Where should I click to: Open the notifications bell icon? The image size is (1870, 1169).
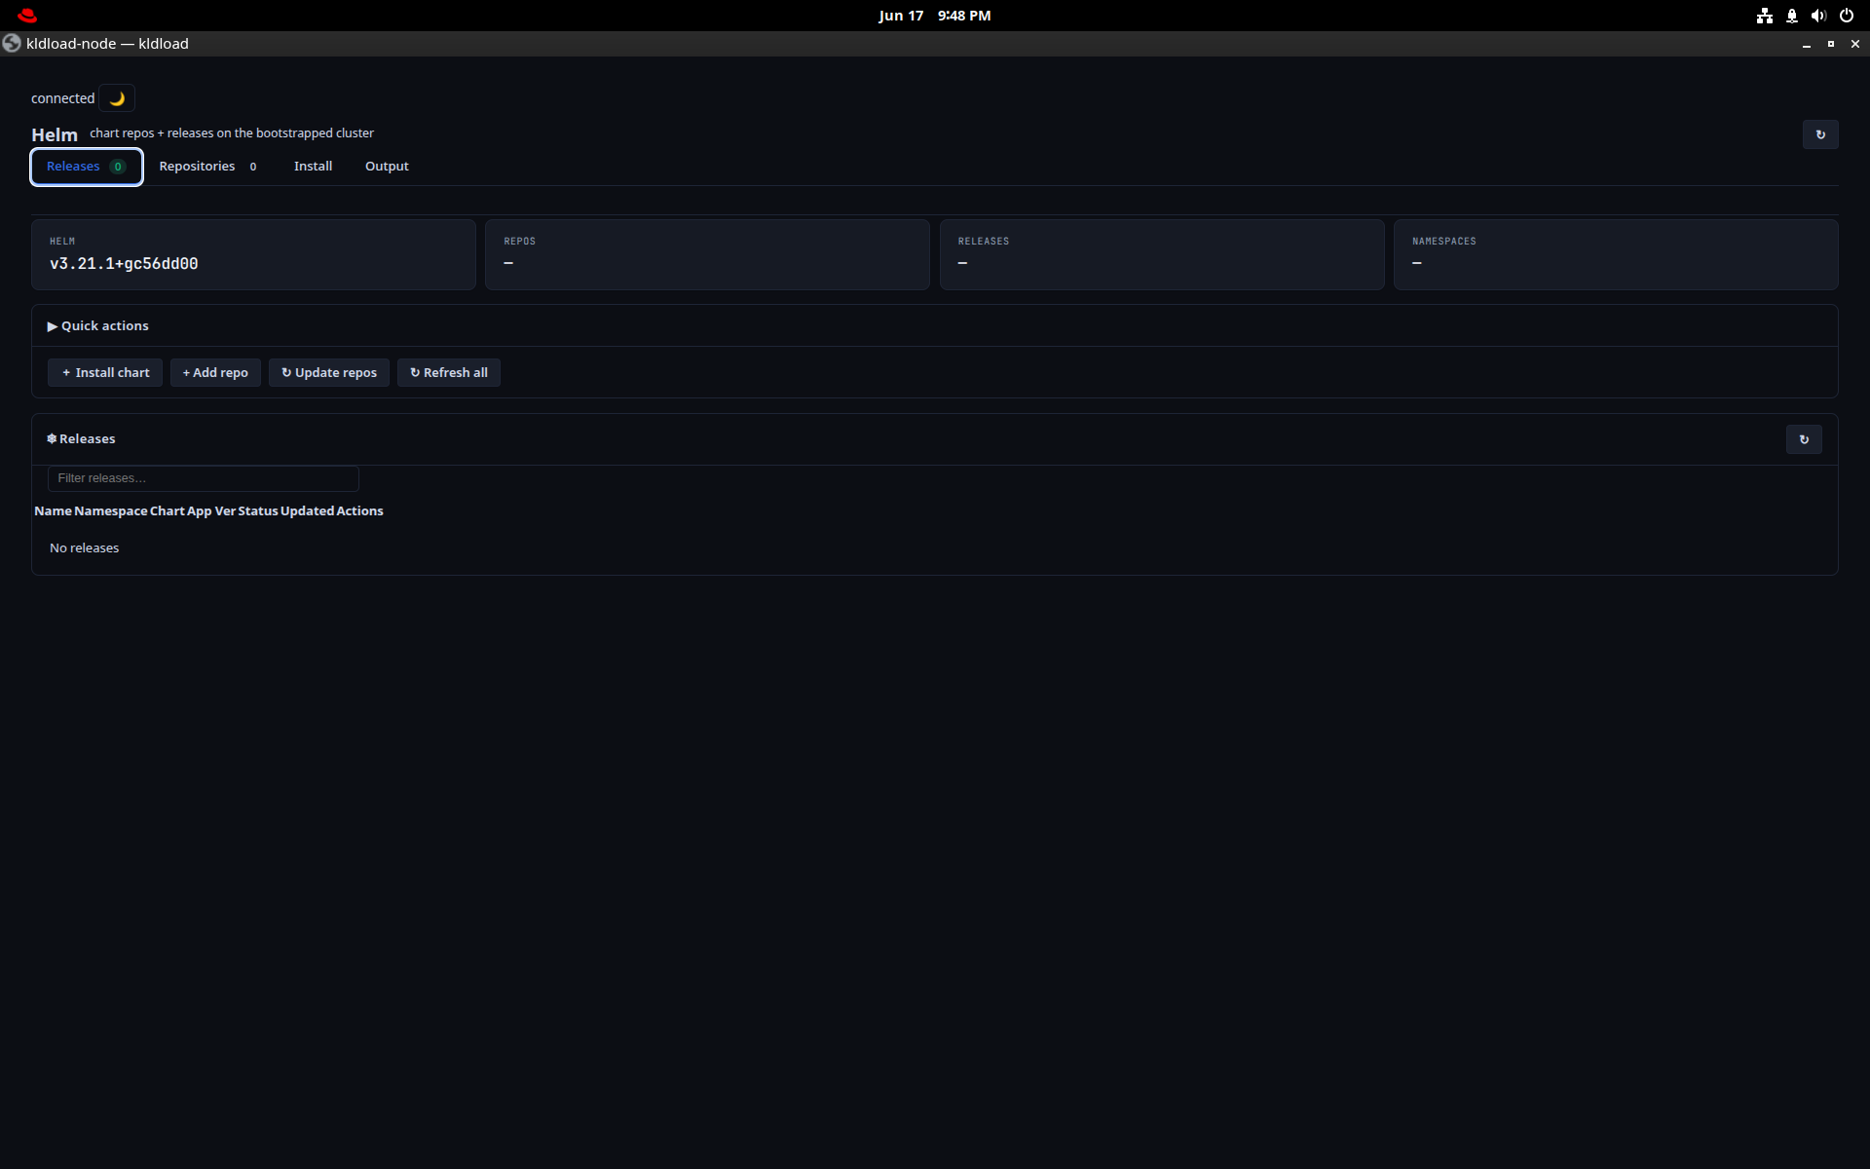[x=1792, y=16]
